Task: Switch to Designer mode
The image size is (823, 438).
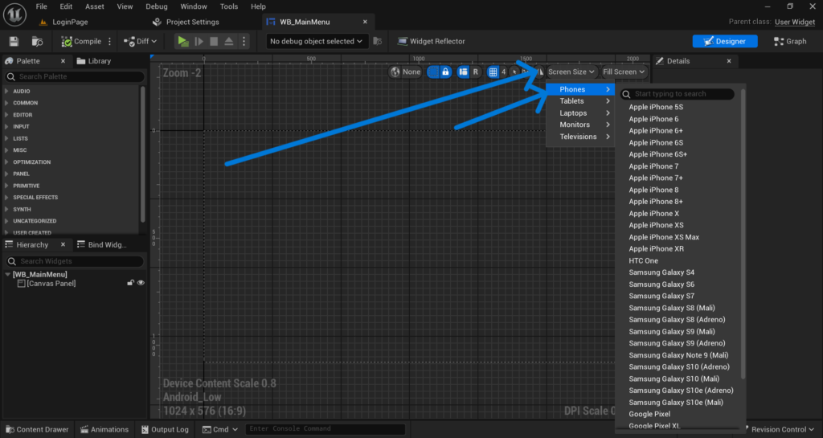Action: click(725, 42)
